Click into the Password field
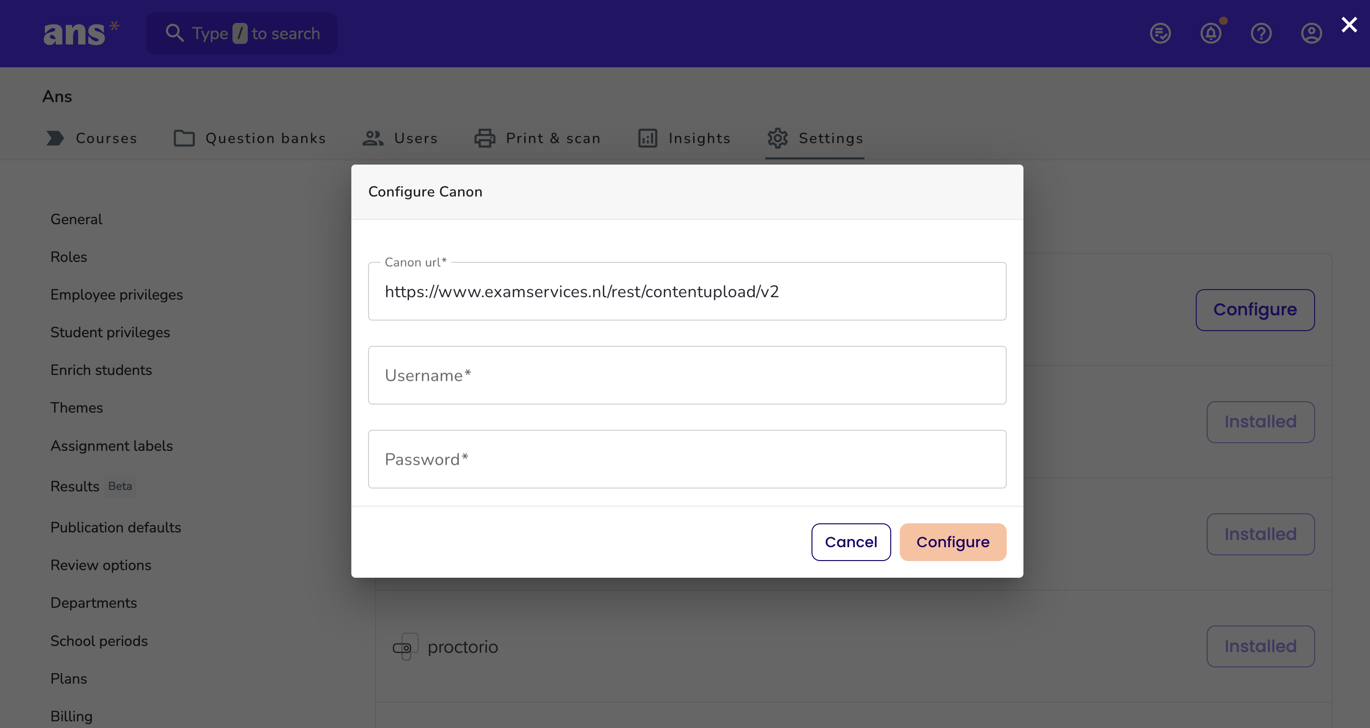The height and width of the screenshot is (728, 1370). [687, 459]
